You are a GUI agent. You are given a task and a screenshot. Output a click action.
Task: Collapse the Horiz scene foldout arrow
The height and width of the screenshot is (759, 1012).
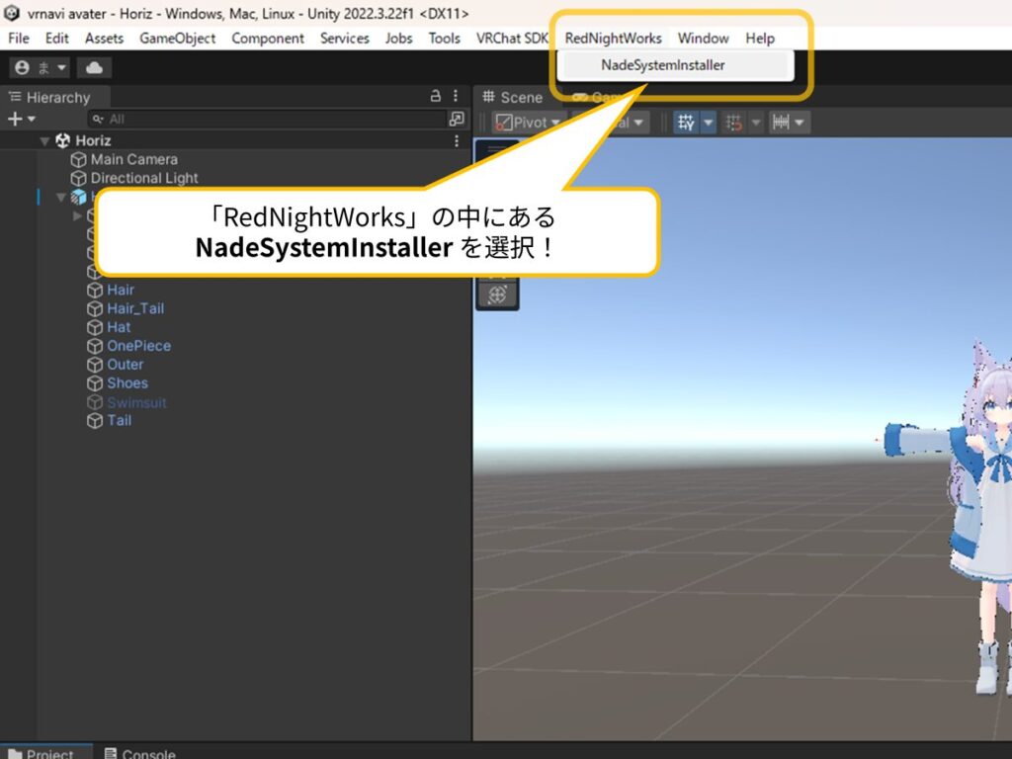[44, 141]
